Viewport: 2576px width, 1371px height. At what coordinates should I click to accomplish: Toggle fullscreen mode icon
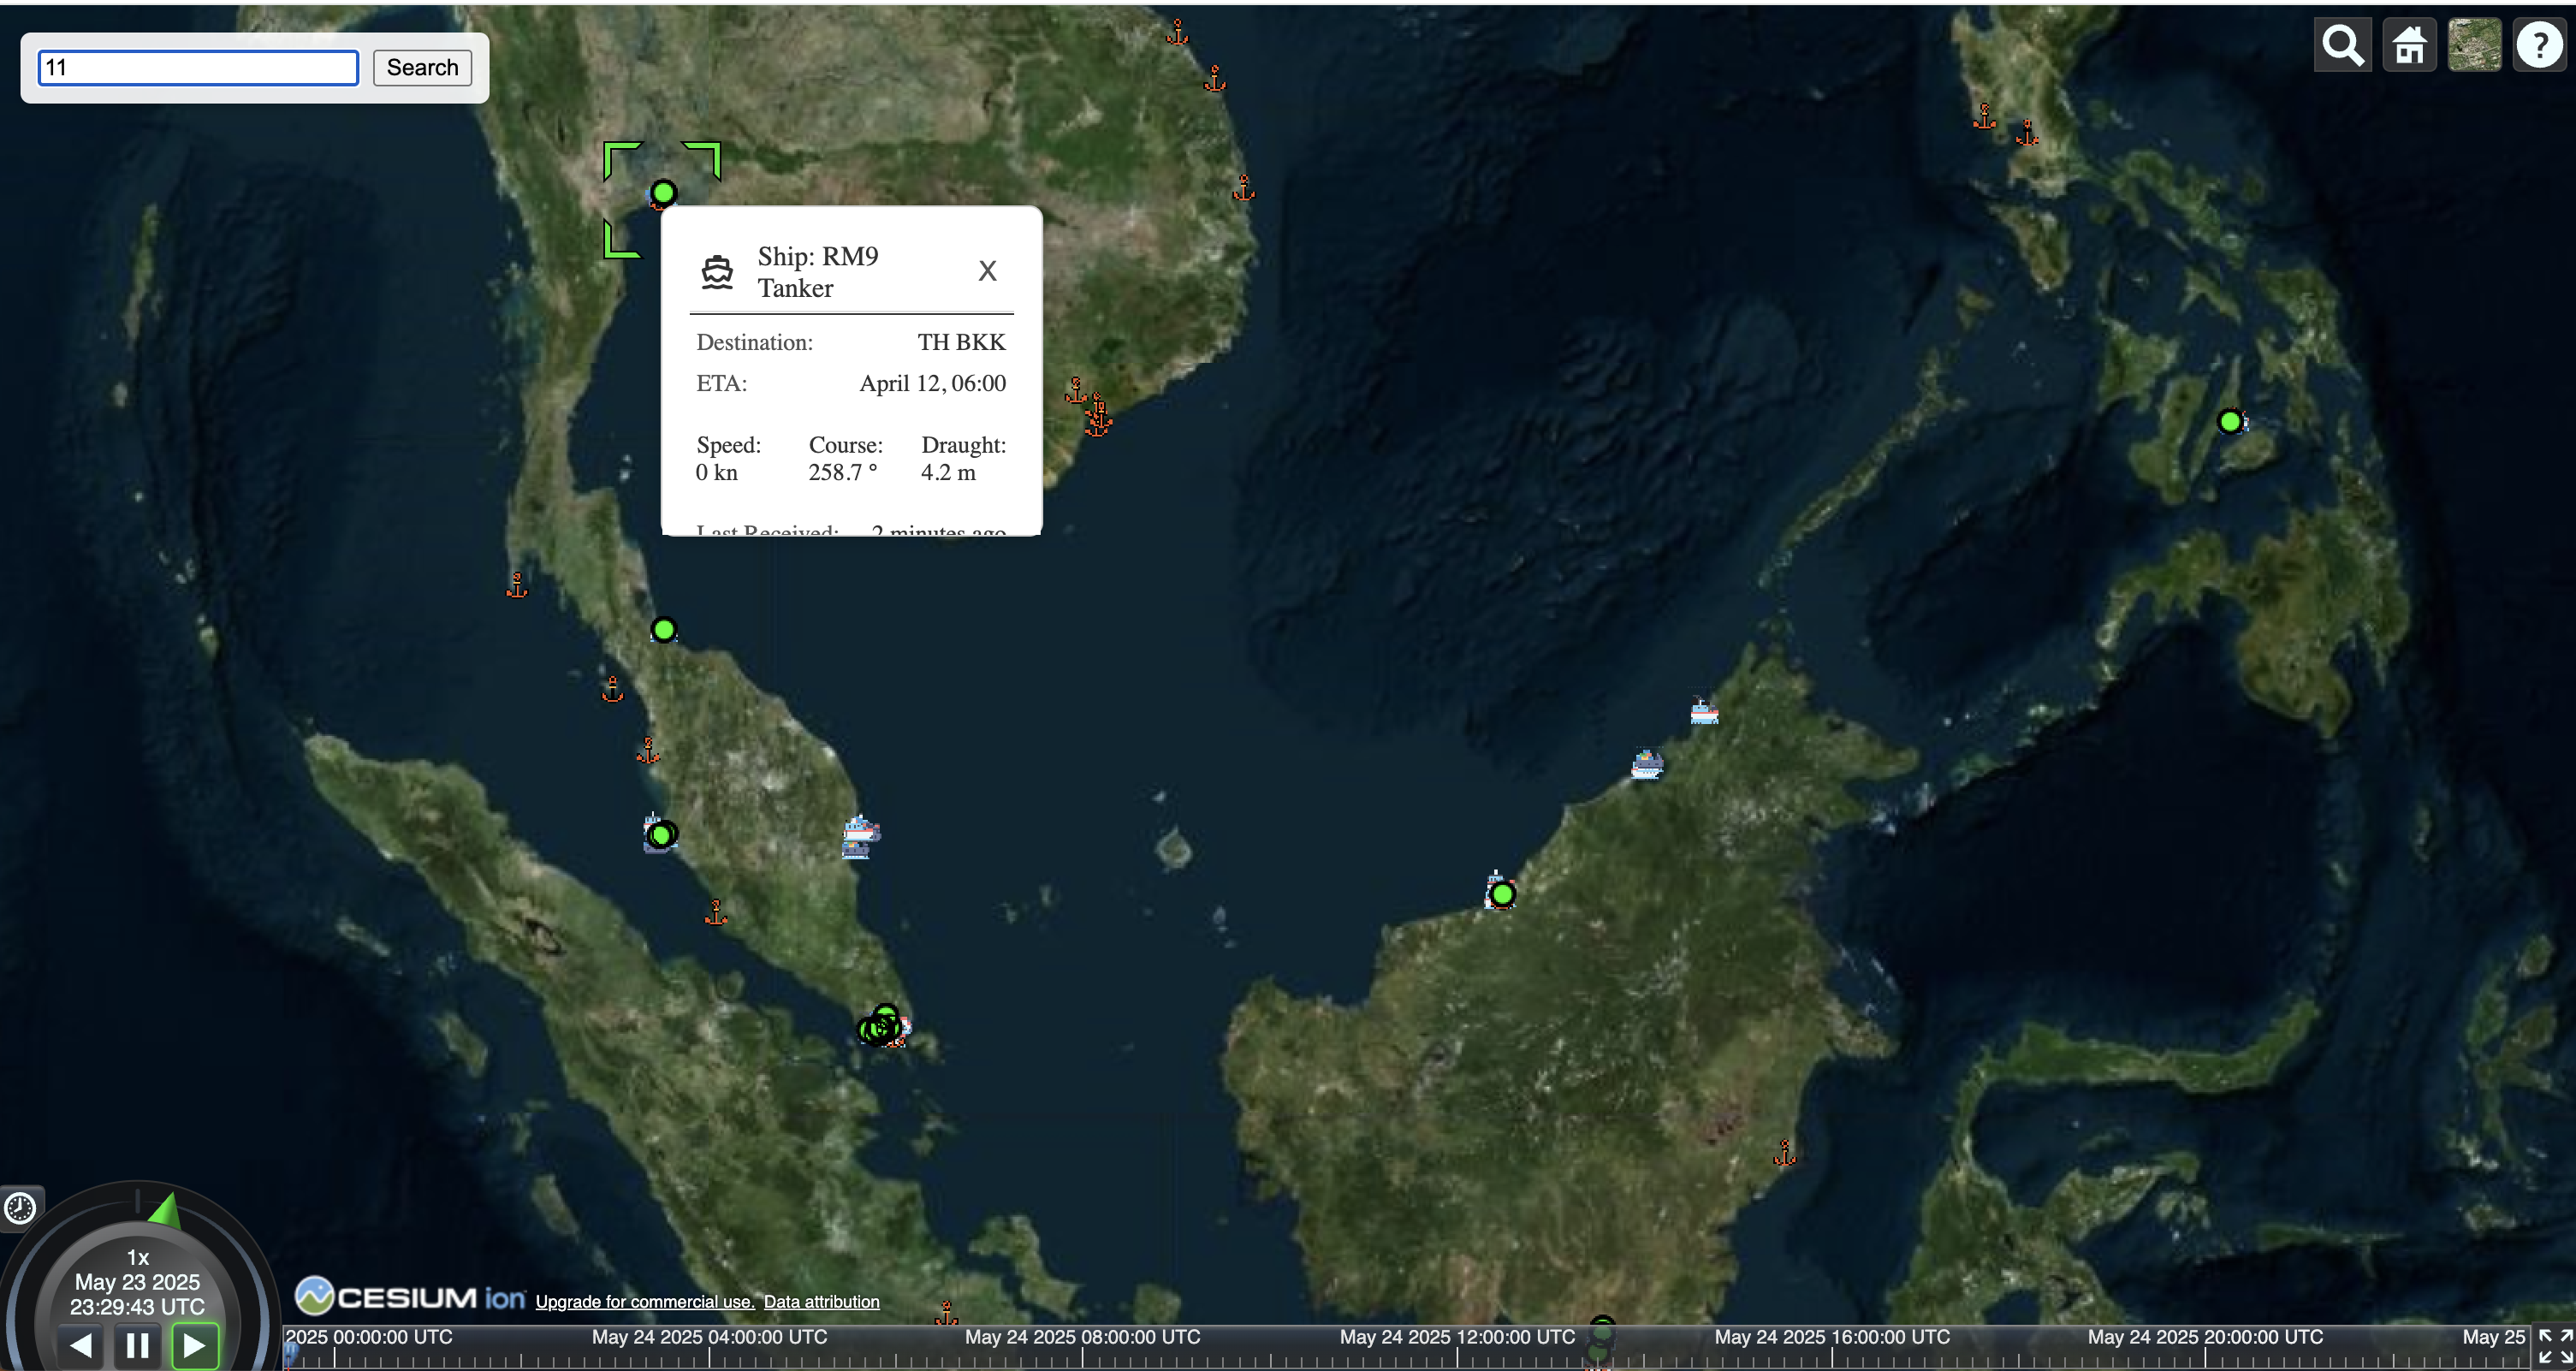[x=2555, y=1347]
